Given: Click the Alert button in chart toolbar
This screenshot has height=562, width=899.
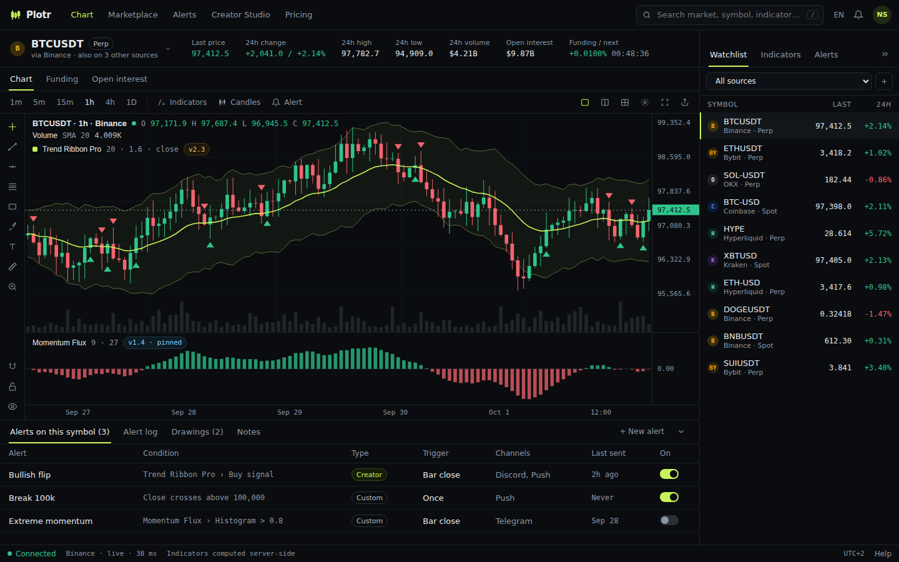Looking at the screenshot, I should (287, 102).
